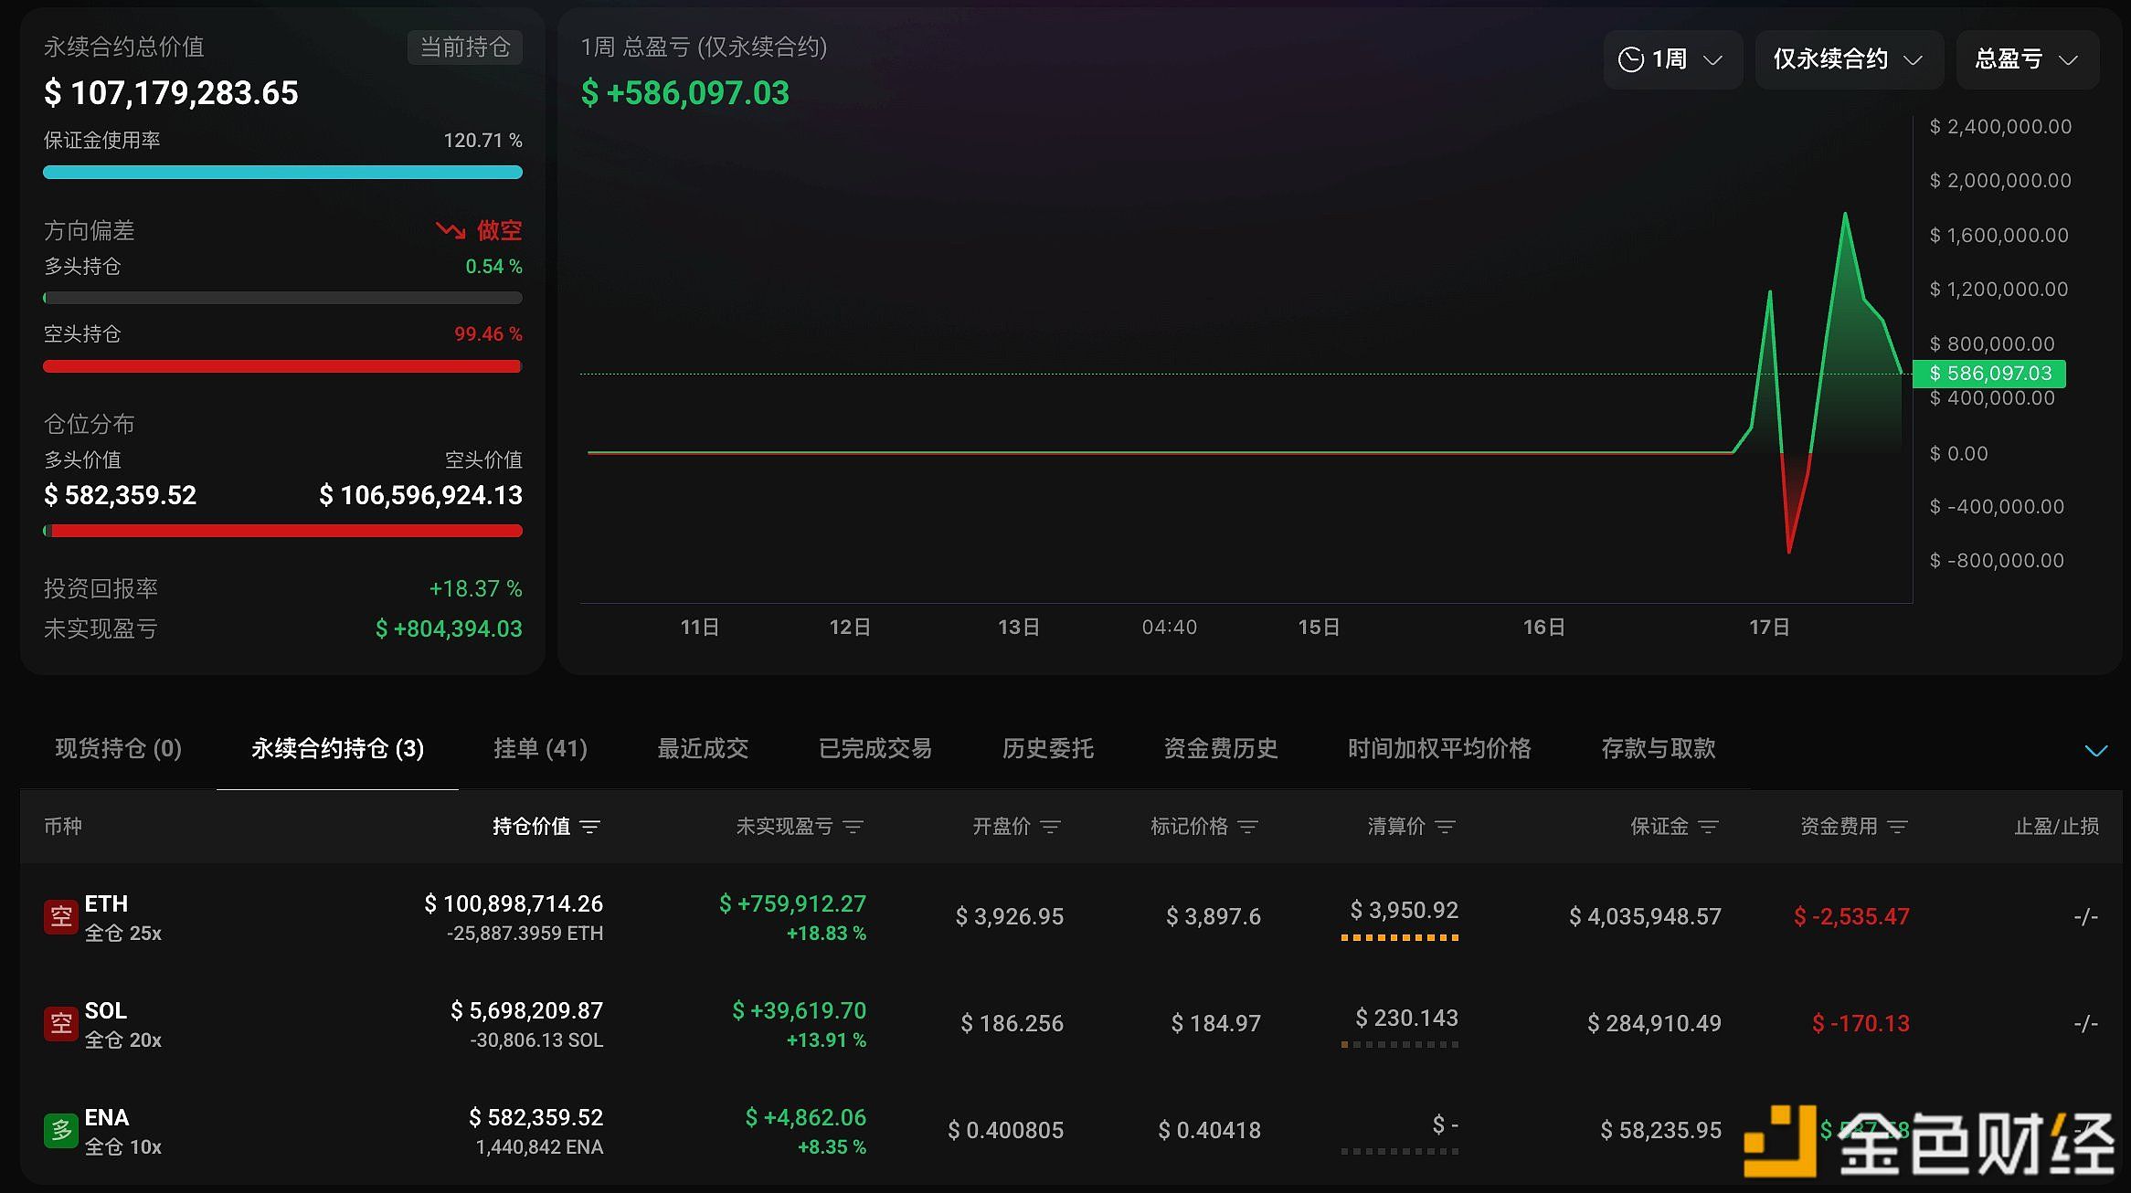
Task: Open the 1周 time range dropdown
Action: [1671, 59]
